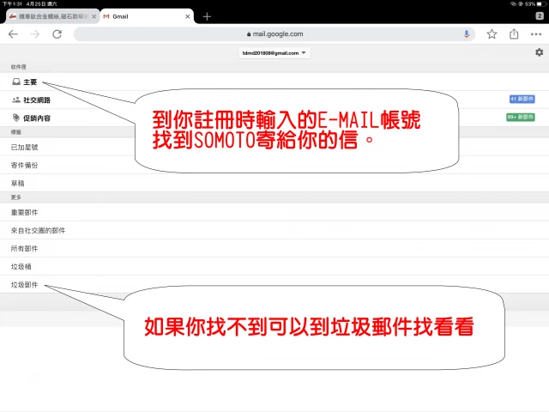Open the 主要 primary inbox
549x412 pixels.
point(274,82)
